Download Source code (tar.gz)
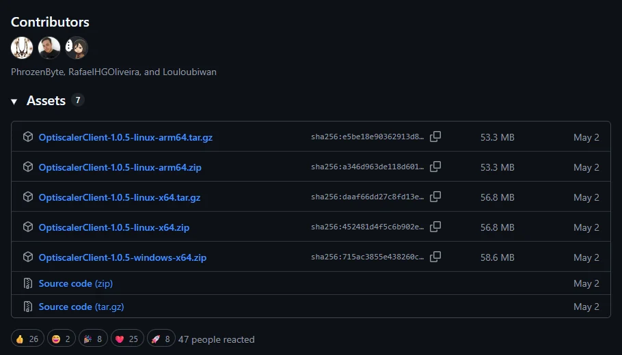The height and width of the screenshot is (355, 622). tap(81, 307)
